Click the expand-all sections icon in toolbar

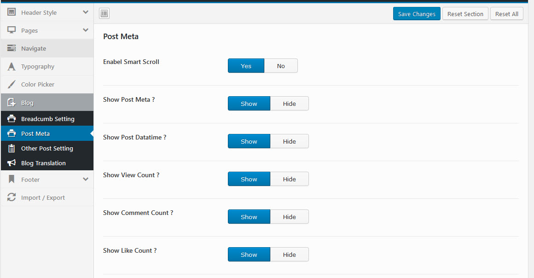coord(104,14)
